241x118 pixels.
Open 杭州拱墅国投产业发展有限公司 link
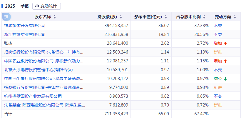click(x=33, y=96)
